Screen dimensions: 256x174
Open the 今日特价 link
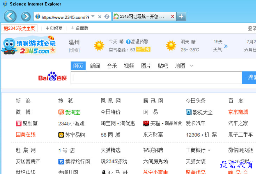(111, 112)
